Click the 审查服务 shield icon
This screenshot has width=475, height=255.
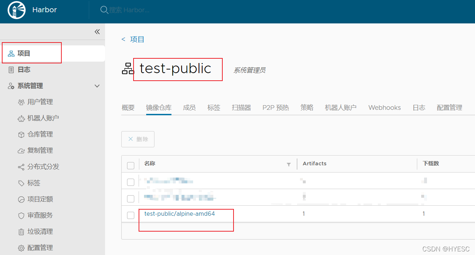click(x=21, y=216)
